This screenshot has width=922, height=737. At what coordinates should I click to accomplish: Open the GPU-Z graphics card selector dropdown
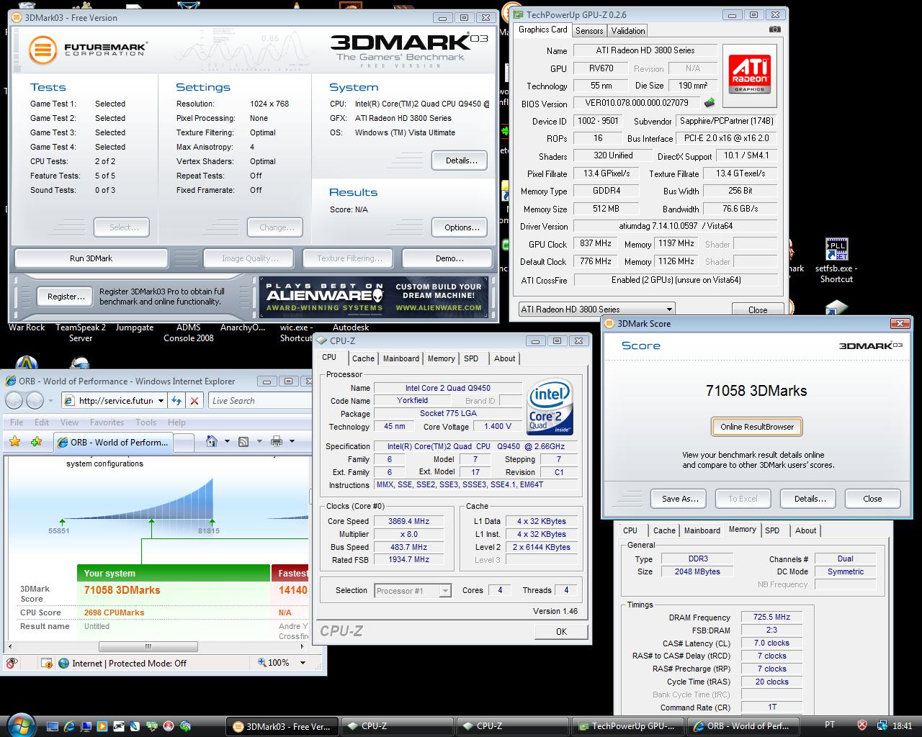point(669,309)
